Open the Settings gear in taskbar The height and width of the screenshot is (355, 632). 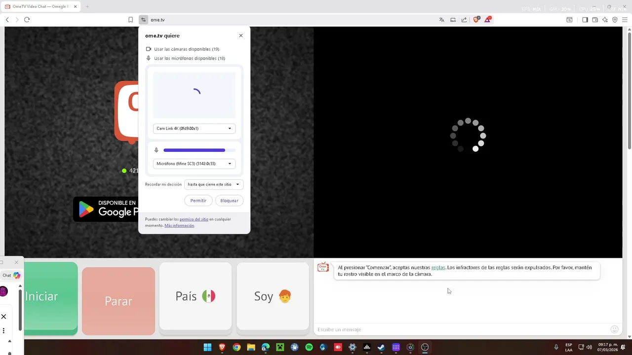[x=352, y=347]
